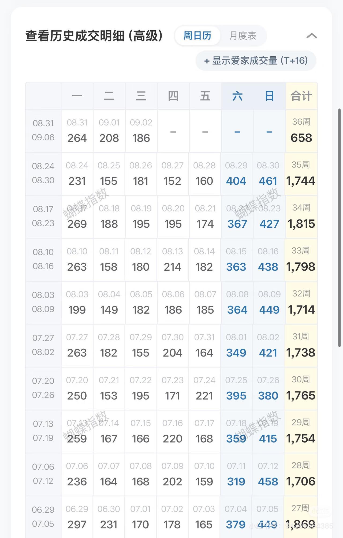Select week 35 total 1,744
The width and height of the screenshot is (343, 538).
(301, 174)
